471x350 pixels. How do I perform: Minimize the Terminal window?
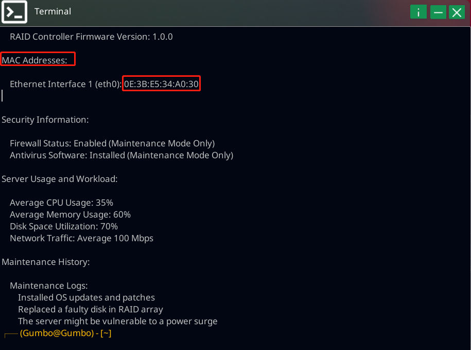point(438,12)
